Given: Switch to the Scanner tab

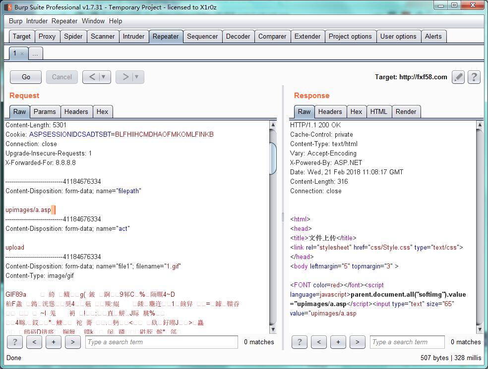Looking at the screenshot, I should 103,36.
